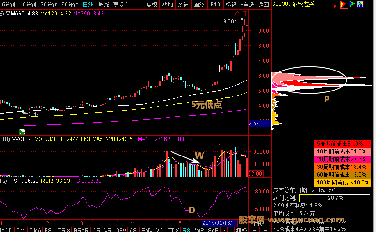Screen dimensions: 376x232
Task: Click the split-panel layout icon above the chart
Action: click(245, 14)
